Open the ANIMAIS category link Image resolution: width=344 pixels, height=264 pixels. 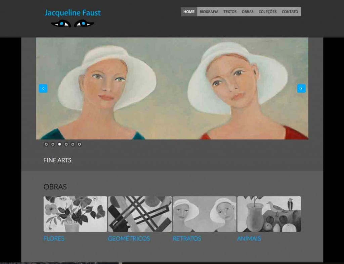pyautogui.click(x=249, y=239)
